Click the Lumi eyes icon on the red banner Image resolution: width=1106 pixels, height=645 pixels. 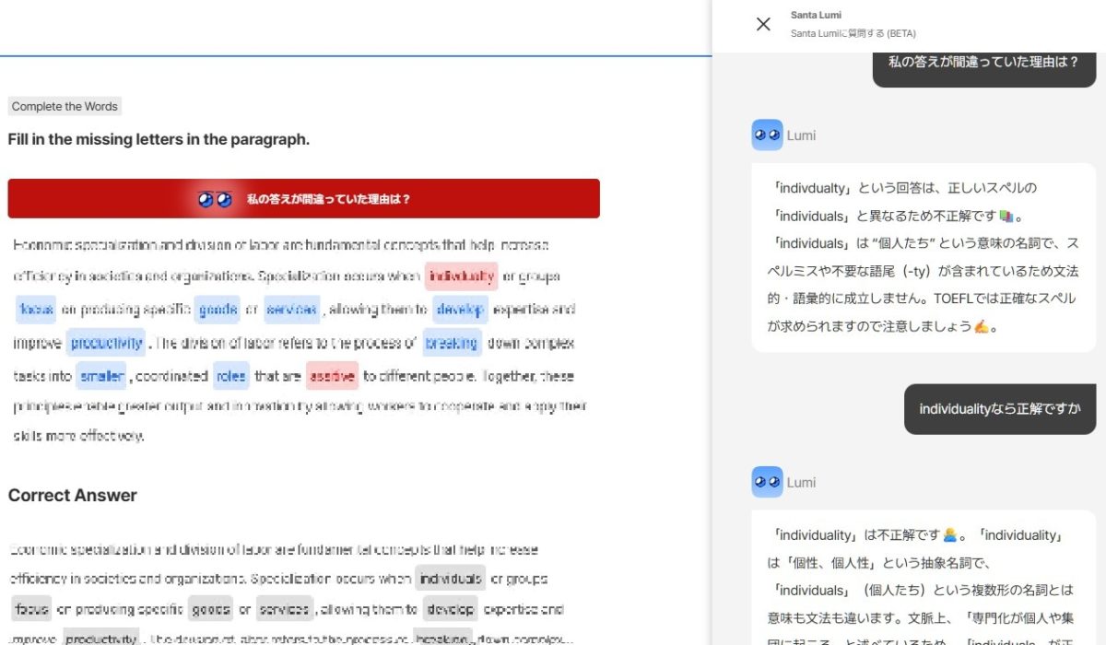[x=214, y=198]
